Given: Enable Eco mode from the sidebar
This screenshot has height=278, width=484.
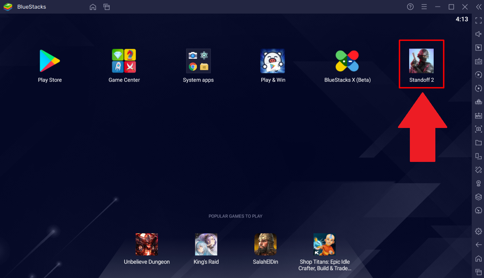Looking at the screenshot, I should tap(478, 210).
